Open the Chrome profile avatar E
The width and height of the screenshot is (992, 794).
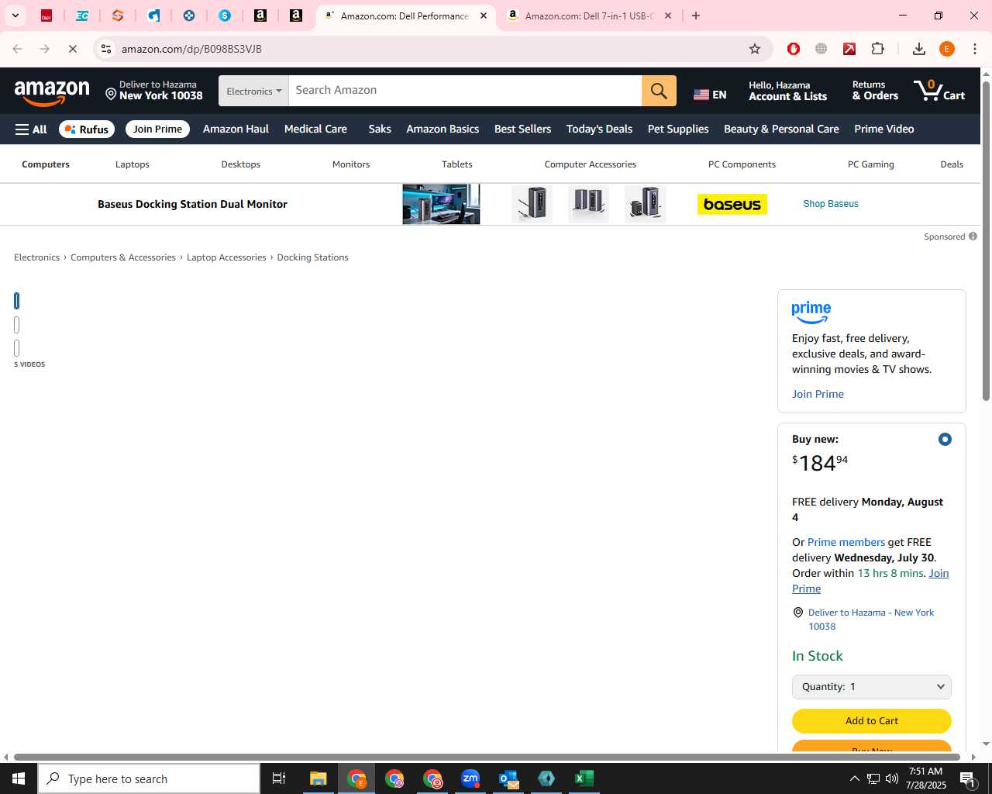coord(946,49)
